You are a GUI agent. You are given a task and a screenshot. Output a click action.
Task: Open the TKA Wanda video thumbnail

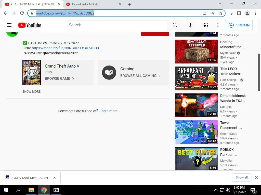point(197,105)
